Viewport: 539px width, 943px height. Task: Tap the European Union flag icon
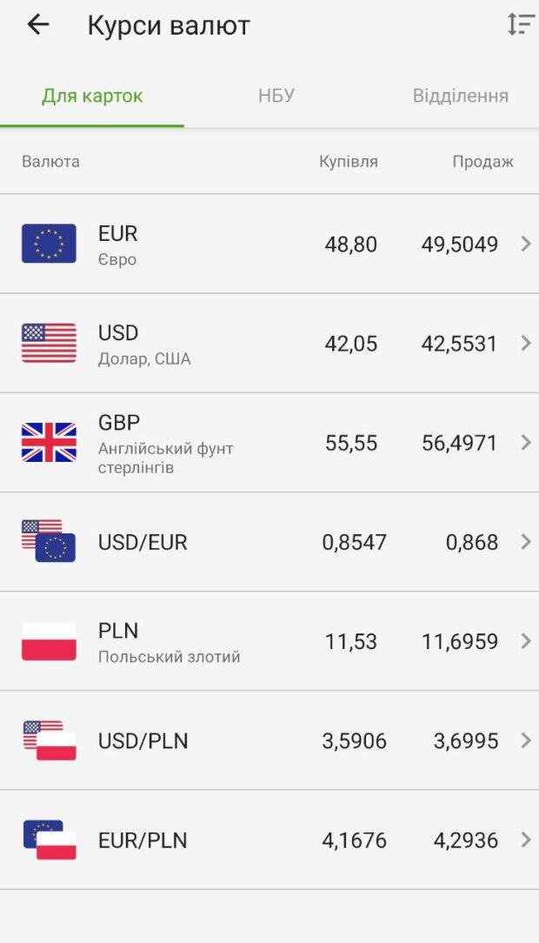point(49,244)
